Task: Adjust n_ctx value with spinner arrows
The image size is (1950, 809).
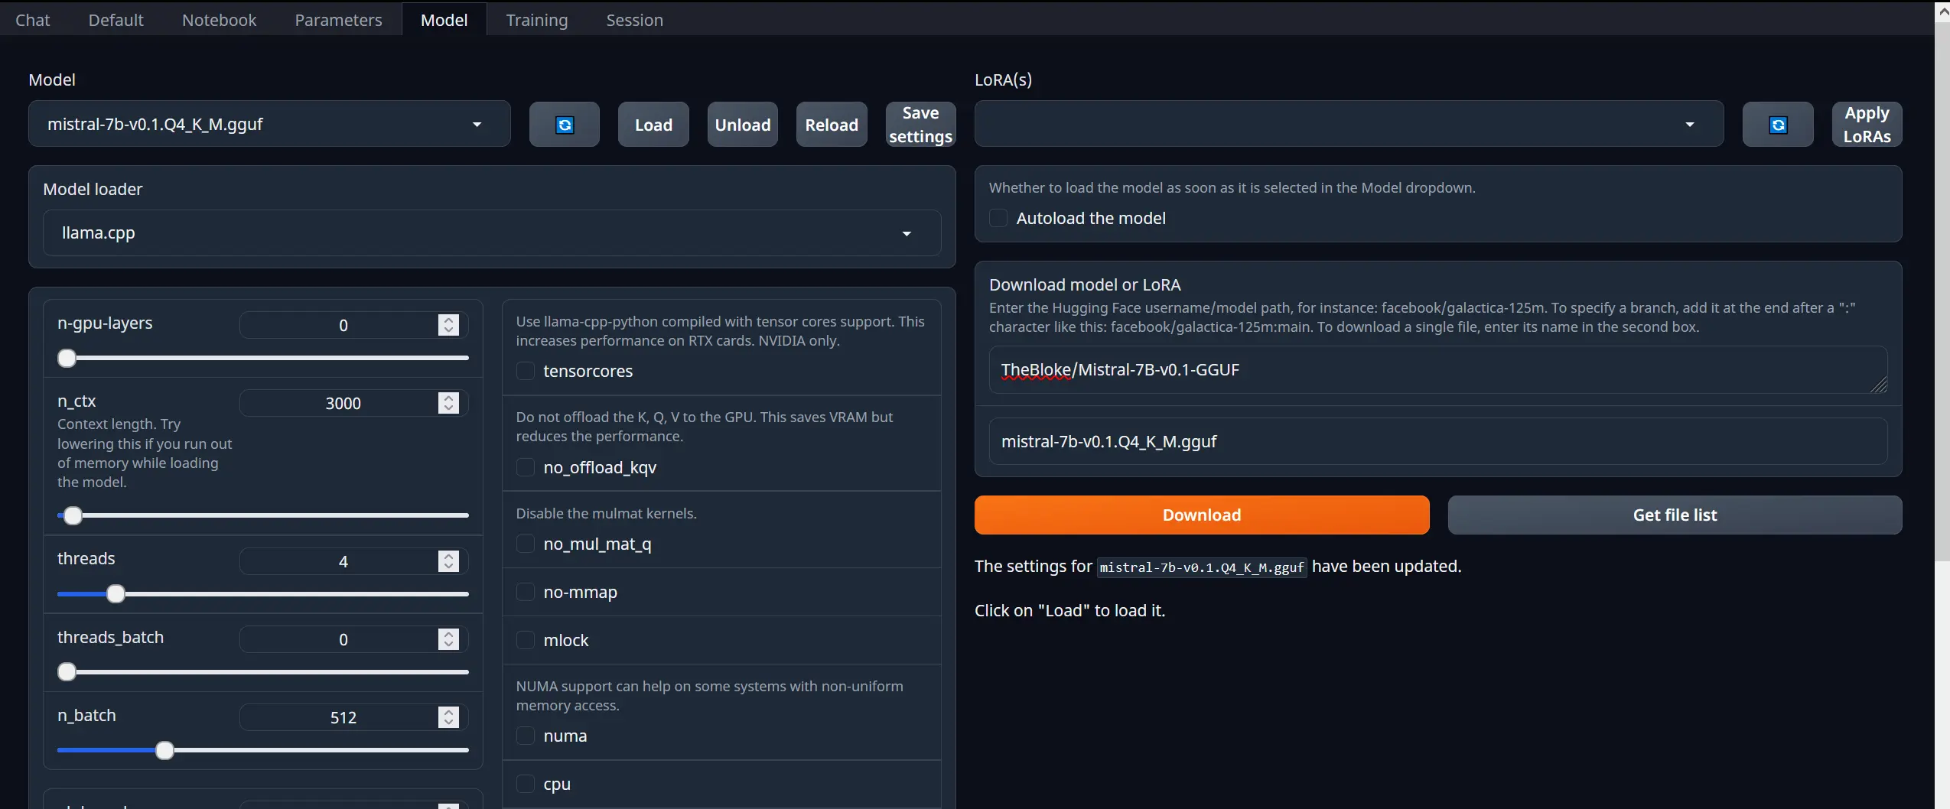Action: 448,403
